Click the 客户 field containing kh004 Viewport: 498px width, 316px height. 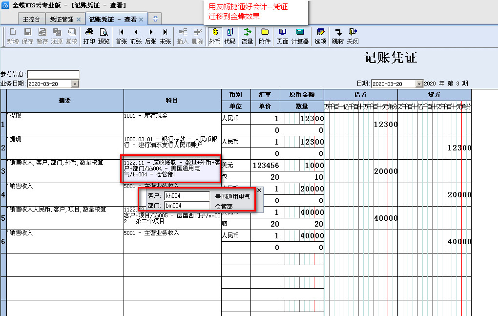[x=187, y=196]
